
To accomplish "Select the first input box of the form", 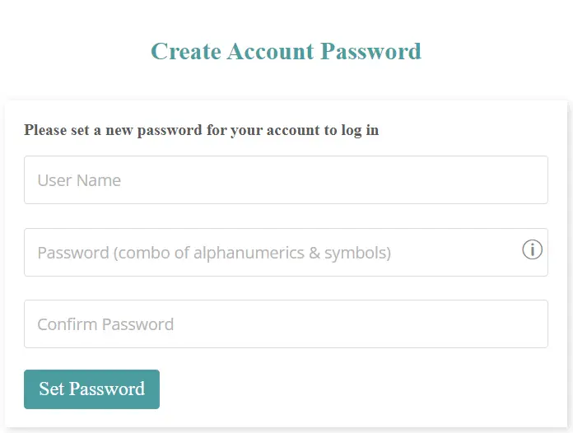I will click(286, 180).
